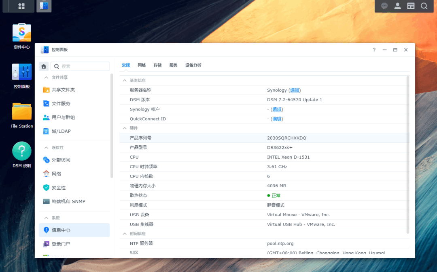The height and width of the screenshot is (272, 437).
Task: Collapse the 连接性 sidebar group
Action: click(x=46, y=148)
